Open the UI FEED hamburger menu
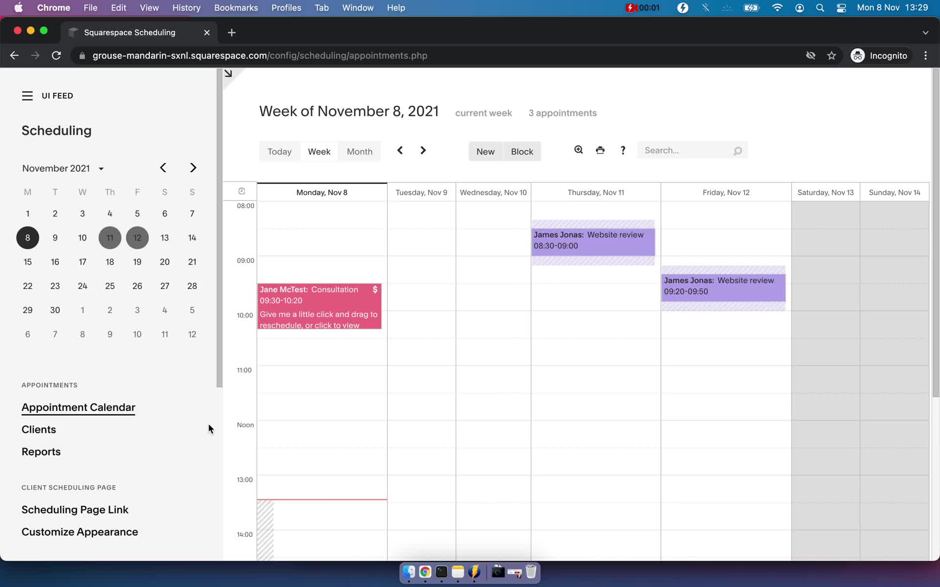 (27, 96)
